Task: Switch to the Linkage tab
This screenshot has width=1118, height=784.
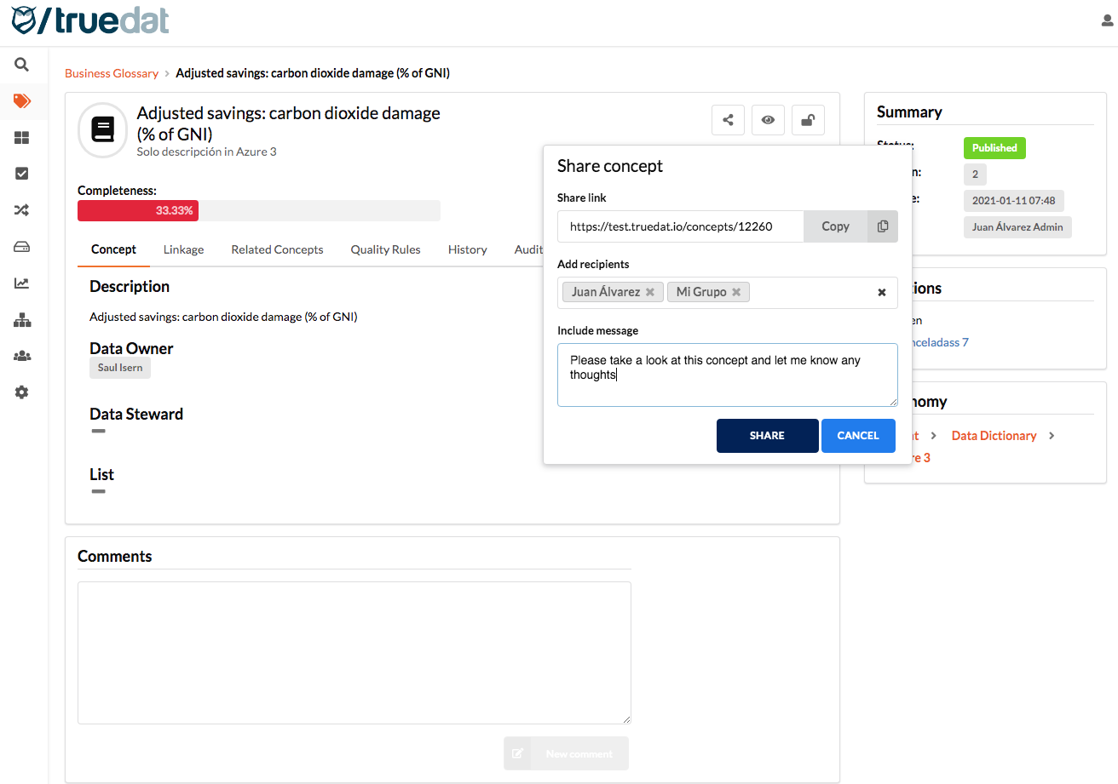Action: pyautogui.click(x=183, y=249)
